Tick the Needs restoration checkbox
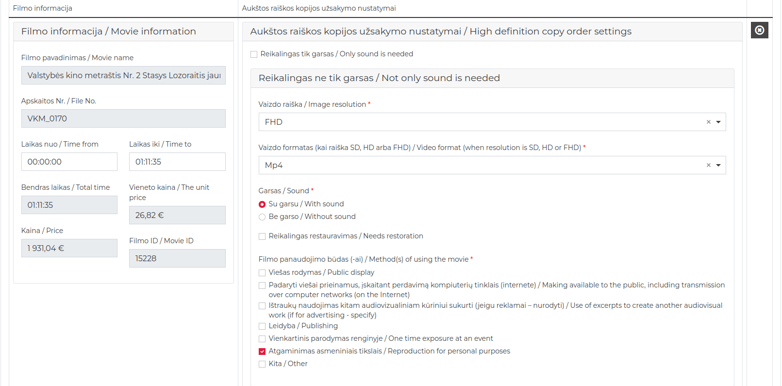 pyautogui.click(x=262, y=236)
